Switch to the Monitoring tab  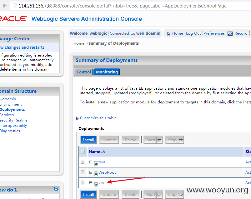click(x=107, y=72)
